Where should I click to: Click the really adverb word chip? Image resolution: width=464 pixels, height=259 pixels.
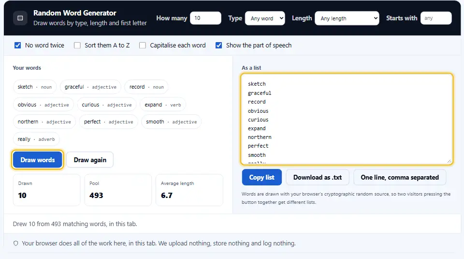pyautogui.click(x=36, y=139)
